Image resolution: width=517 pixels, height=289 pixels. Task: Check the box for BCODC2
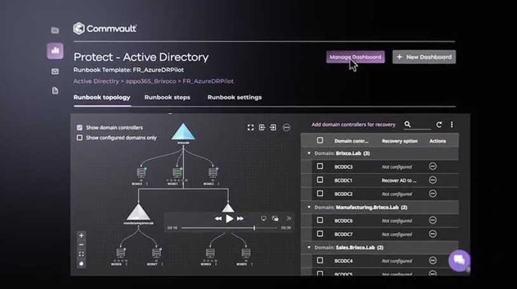(320, 193)
